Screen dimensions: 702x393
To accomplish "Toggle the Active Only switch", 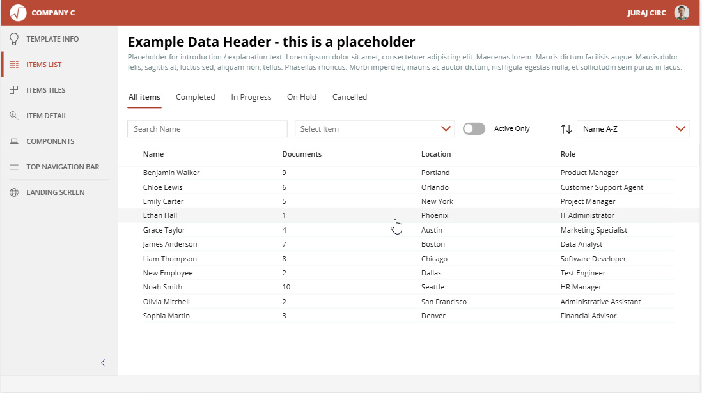I will [x=474, y=129].
